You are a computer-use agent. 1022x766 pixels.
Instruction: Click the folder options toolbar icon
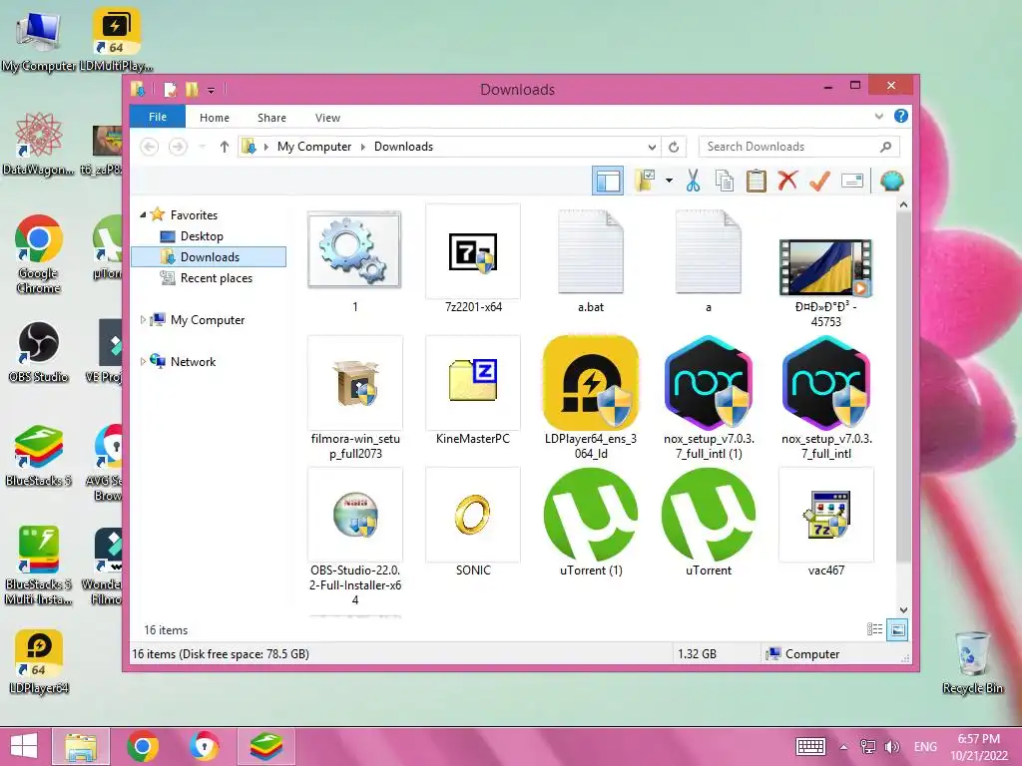click(x=646, y=181)
